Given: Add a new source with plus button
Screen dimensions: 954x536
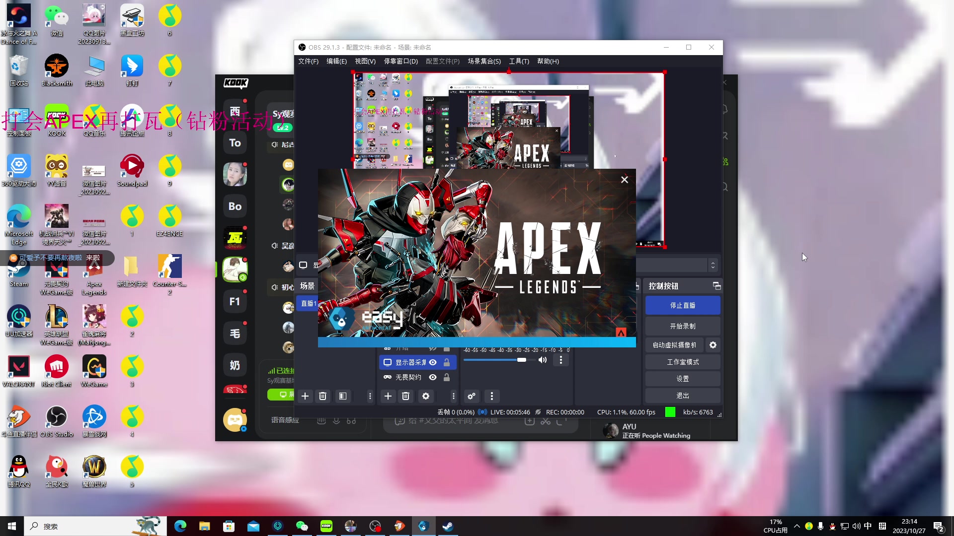Looking at the screenshot, I should tap(388, 396).
